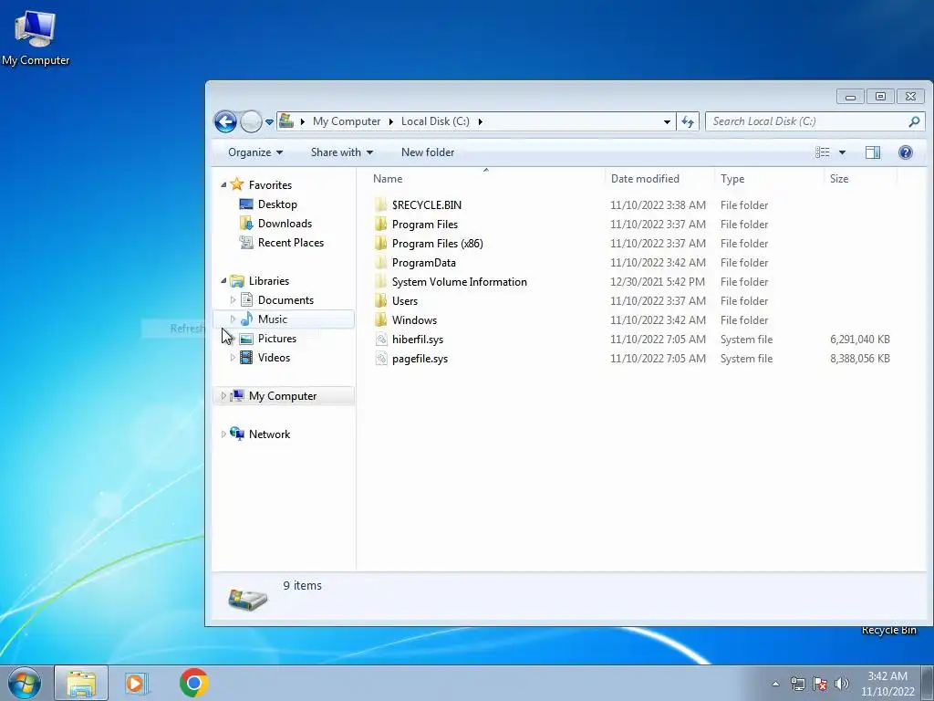
Task: Launch Windows Media Player from taskbar
Action: coord(136,683)
